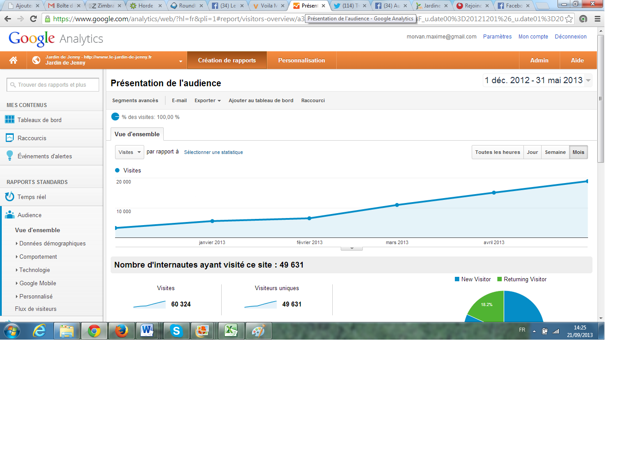The width and height of the screenshot is (623, 467).
Task: Click the Tableaux de bord grid icon
Action: [10, 120]
